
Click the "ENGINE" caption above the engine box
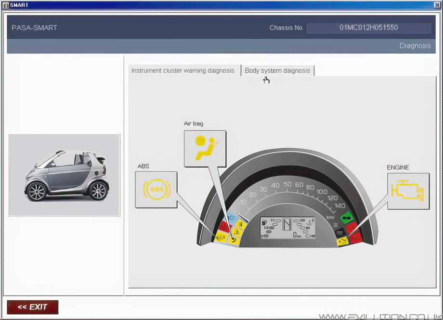[x=398, y=167]
